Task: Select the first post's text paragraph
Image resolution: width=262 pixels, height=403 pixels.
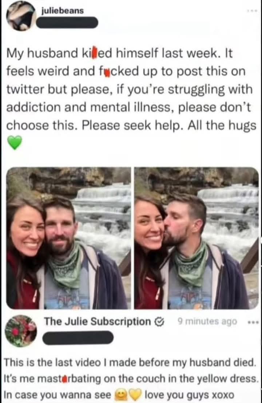Action: [x=131, y=90]
